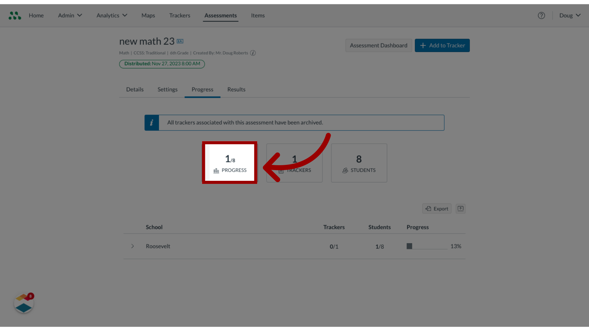Open the Analytics dropdown menu
589x331 pixels.
point(111,15)
